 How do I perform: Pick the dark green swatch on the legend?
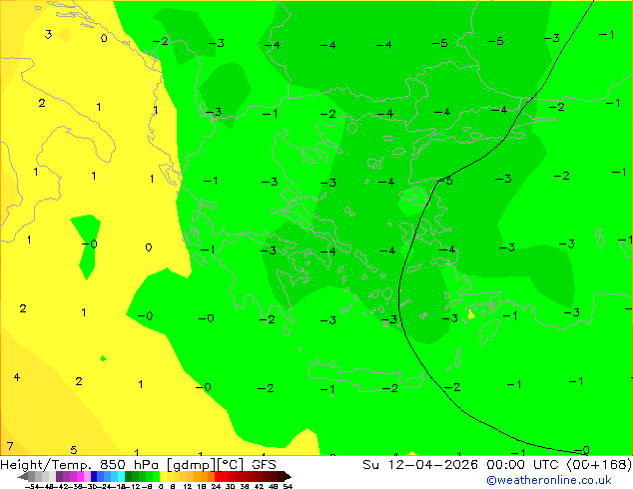pyautogui.click(x=128, y=476)
